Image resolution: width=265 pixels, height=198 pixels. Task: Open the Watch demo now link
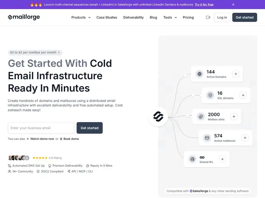tap(42, 139)
